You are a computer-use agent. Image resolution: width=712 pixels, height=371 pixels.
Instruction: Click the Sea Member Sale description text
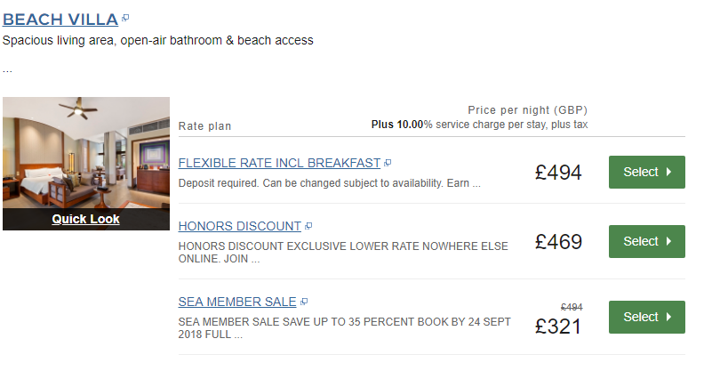click(344, 328)
